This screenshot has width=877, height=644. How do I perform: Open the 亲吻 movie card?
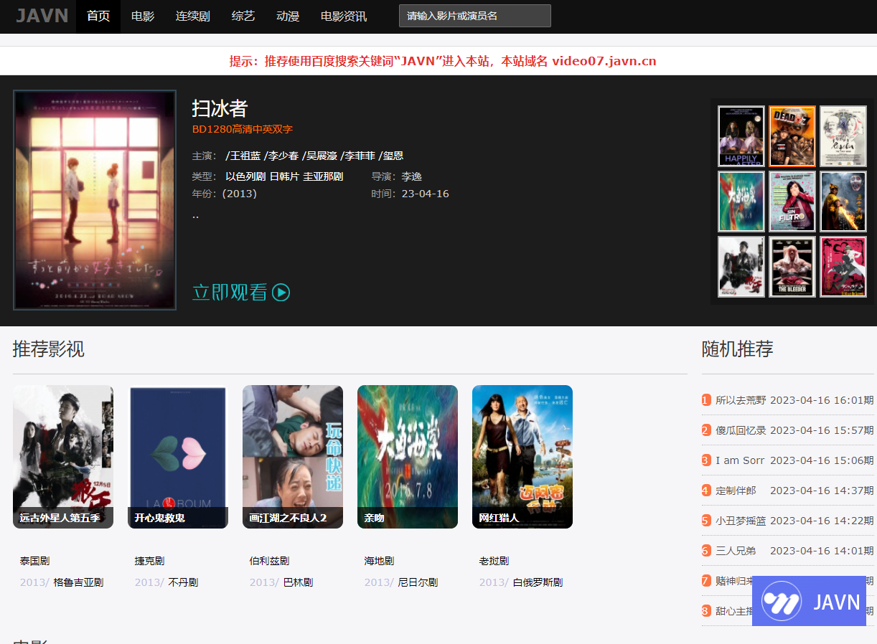point(408,457)
